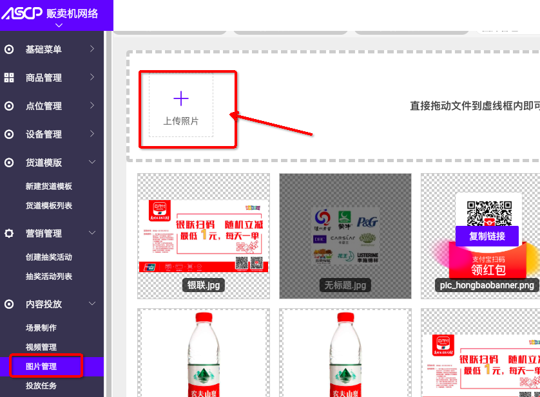This screenshot has width=540, height=397.
Task: Click the 内容投放 circle icon
Action: coord(9,304)
